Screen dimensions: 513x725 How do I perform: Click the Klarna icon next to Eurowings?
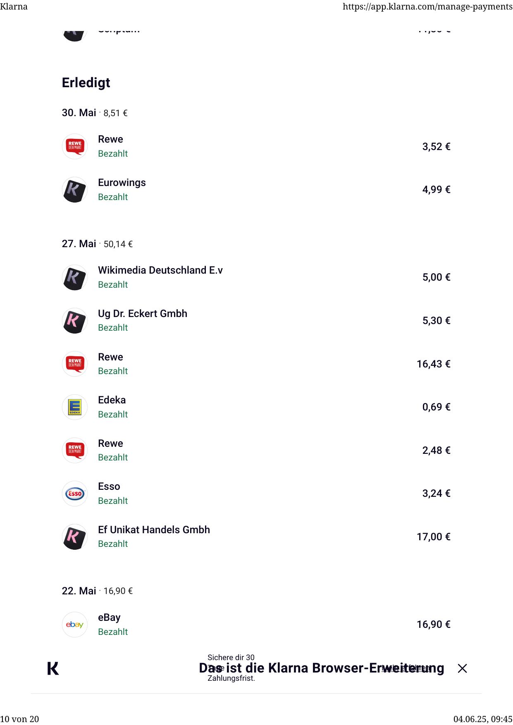(74, 190)
